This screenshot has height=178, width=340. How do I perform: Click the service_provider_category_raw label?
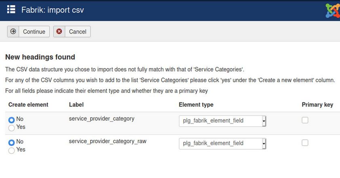[108, 141]
